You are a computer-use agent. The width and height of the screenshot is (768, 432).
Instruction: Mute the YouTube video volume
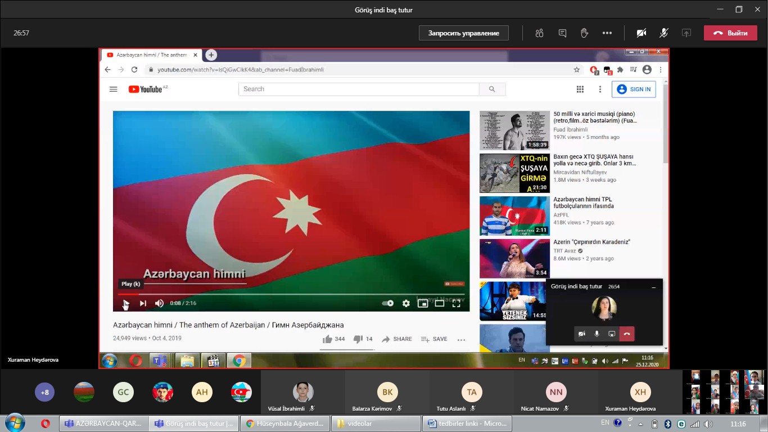[x=159, y=303]
